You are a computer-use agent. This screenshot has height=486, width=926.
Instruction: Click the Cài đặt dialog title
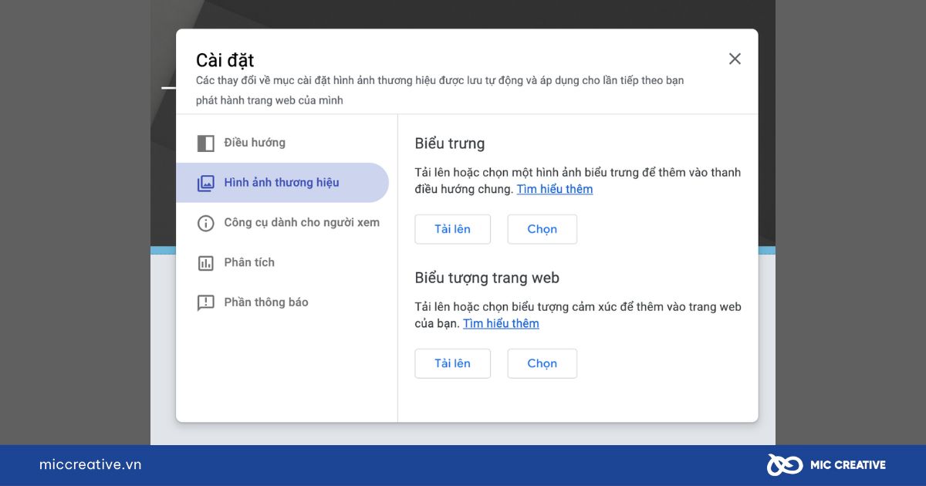[225, 59]
